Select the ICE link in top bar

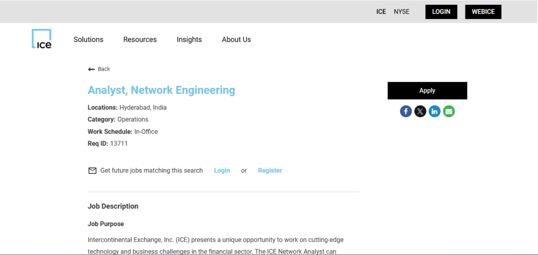[381, 12]
